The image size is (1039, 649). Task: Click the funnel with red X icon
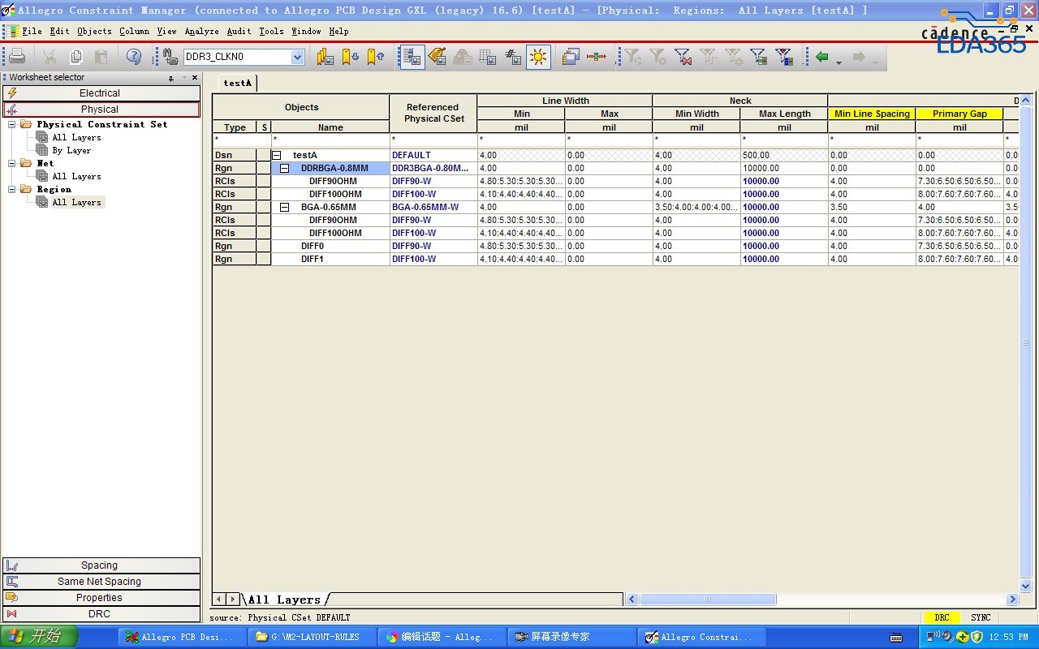pos(683,57)
